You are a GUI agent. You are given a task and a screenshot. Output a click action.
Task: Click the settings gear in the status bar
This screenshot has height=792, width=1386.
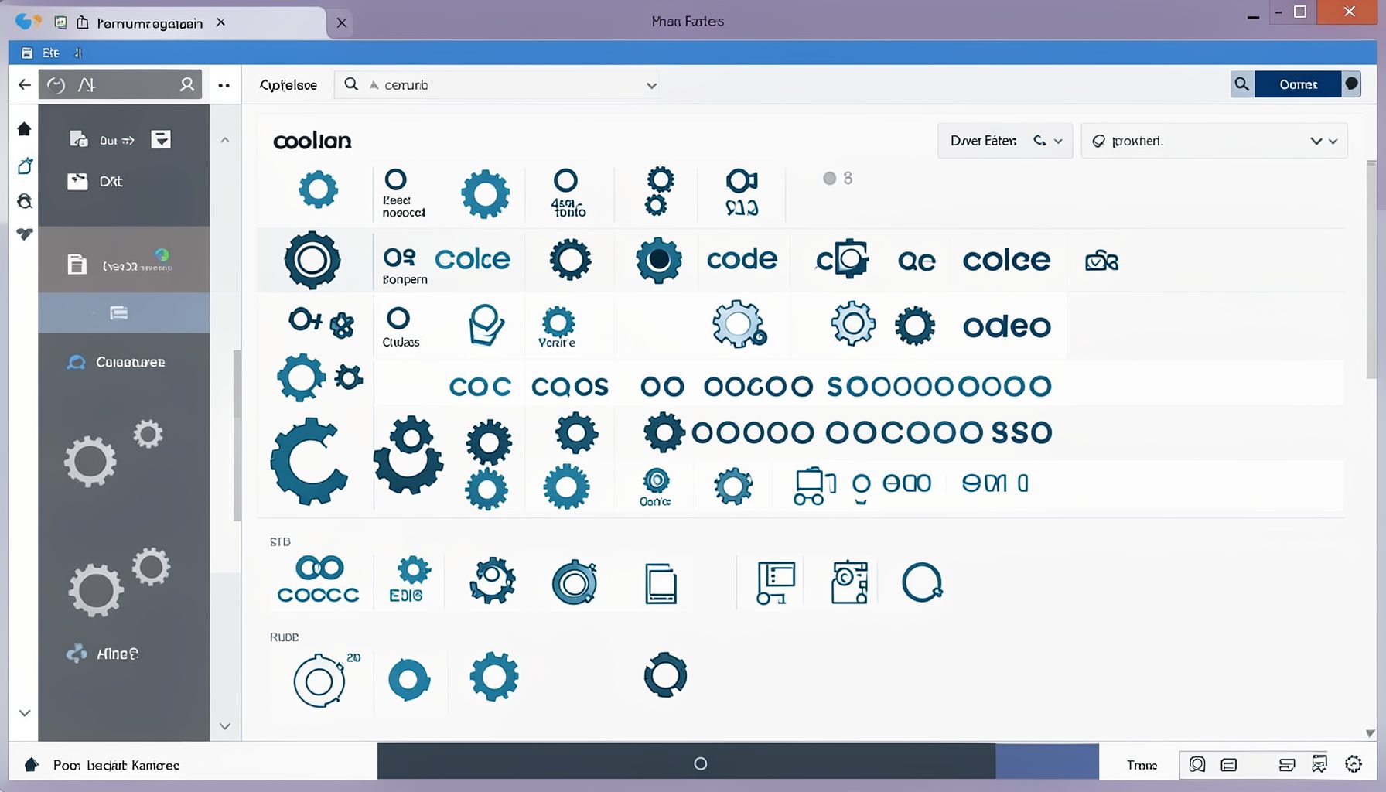click(1354, 764)
